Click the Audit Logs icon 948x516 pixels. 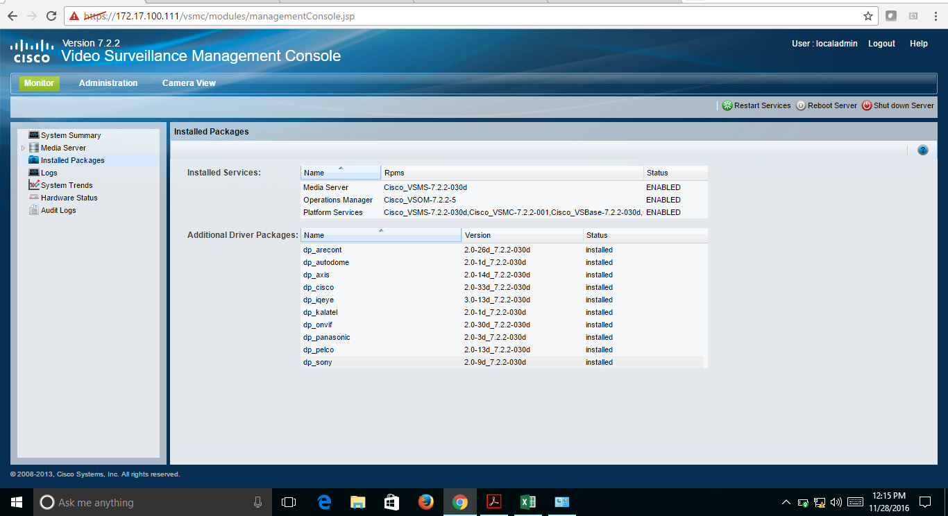[x=33, y=210]
